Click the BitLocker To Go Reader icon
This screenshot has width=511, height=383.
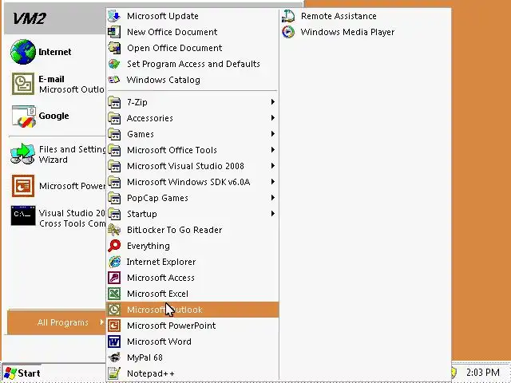[x=114, y=230]
